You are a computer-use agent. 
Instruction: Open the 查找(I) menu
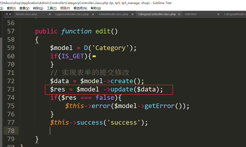pyautogui.click(x=11, y=8)
